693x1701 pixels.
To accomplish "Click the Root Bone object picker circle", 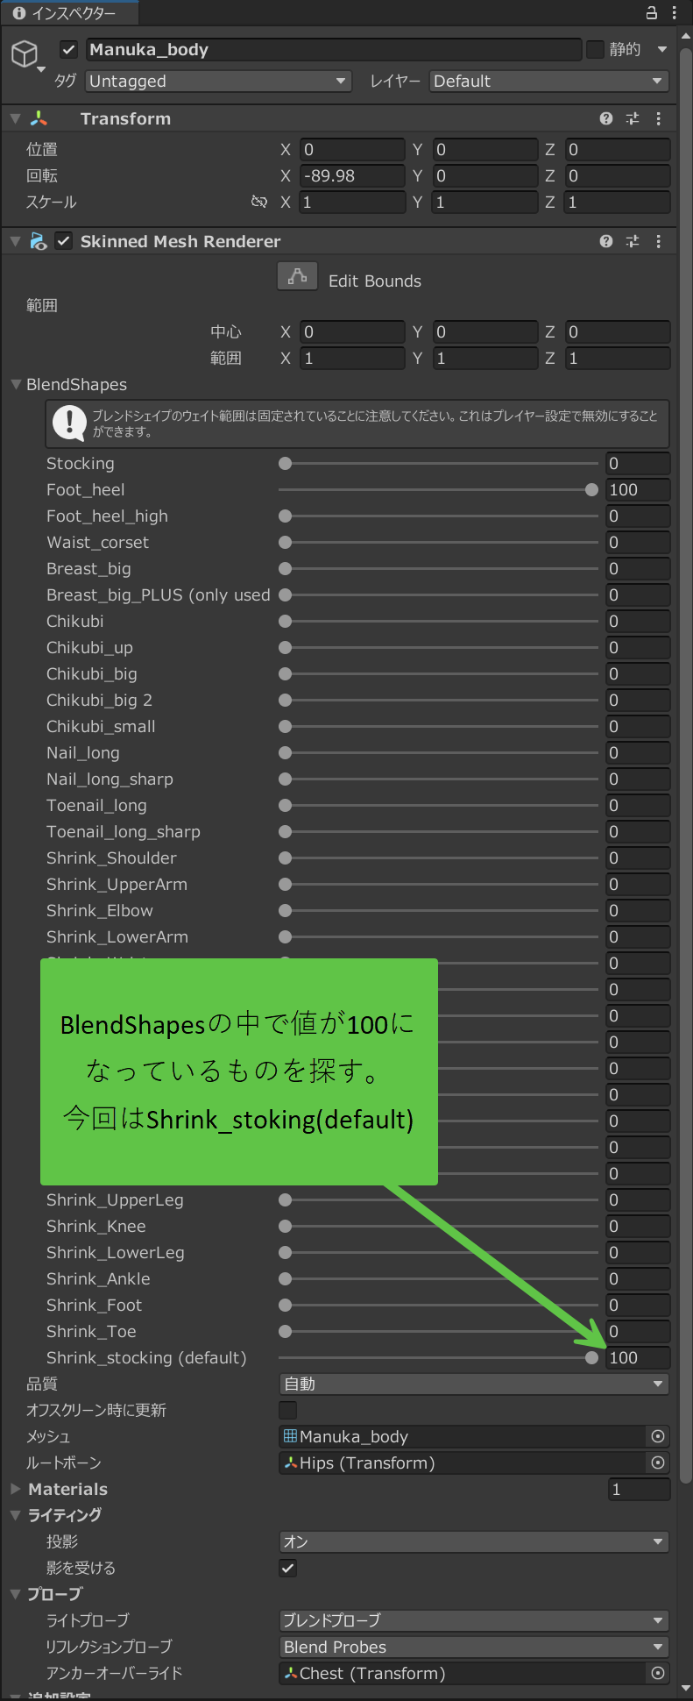I will click(x=658, y=1463).
